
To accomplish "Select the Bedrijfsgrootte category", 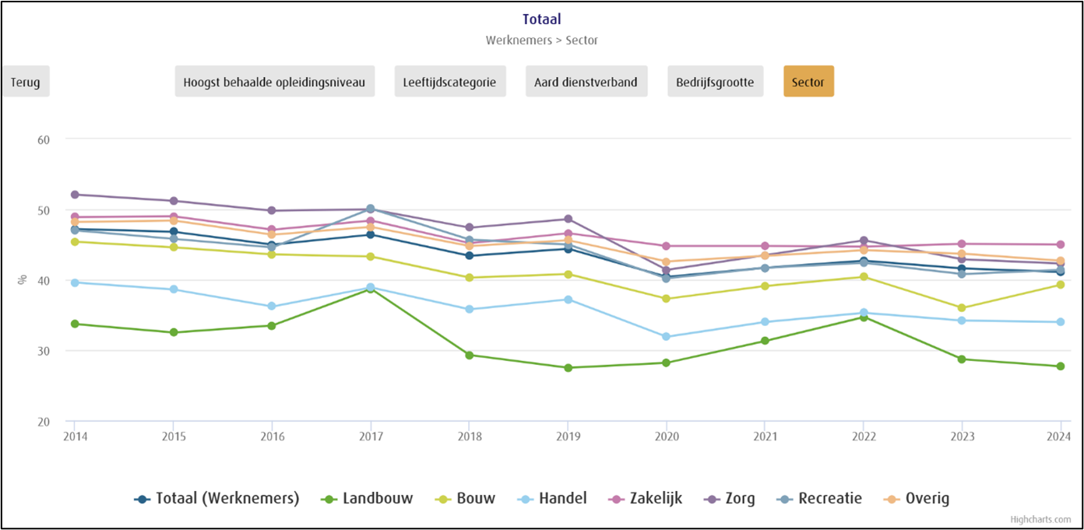I will 715,81.
